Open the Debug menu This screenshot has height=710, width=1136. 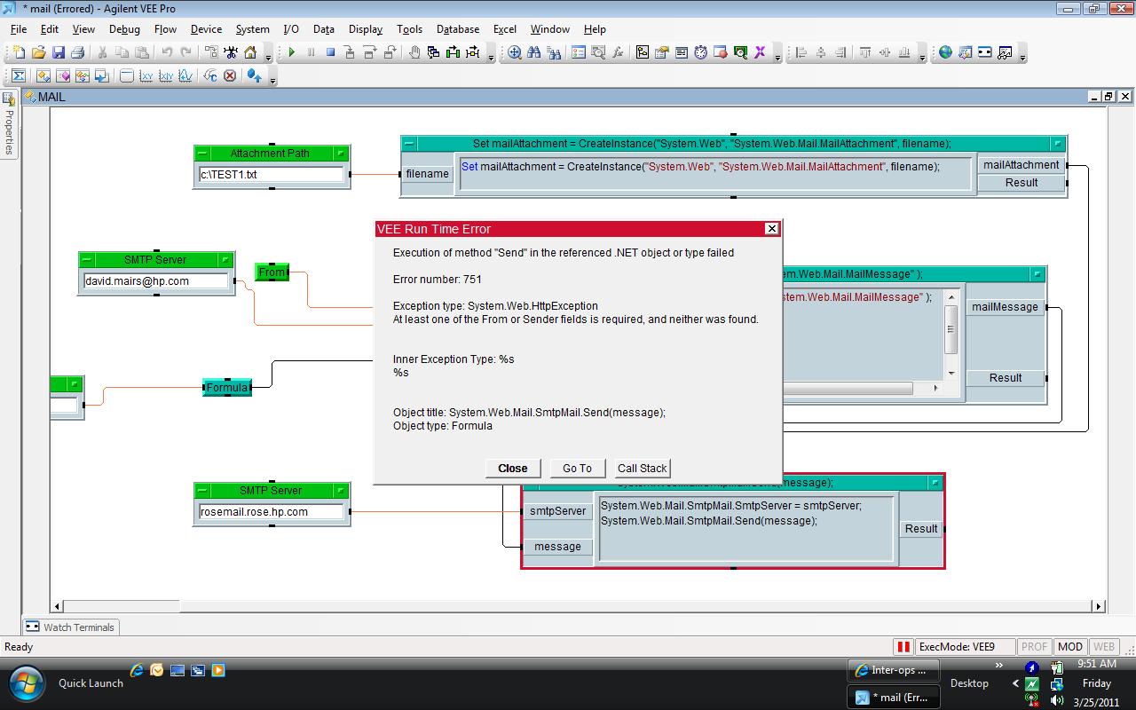pos(124,29)
